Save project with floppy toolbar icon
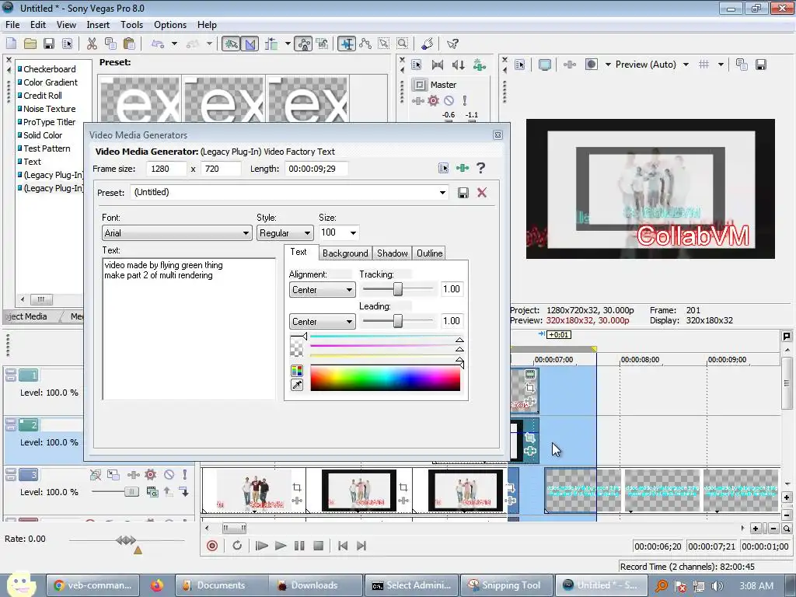Screen dimensions: 796x597 point(49,44)
